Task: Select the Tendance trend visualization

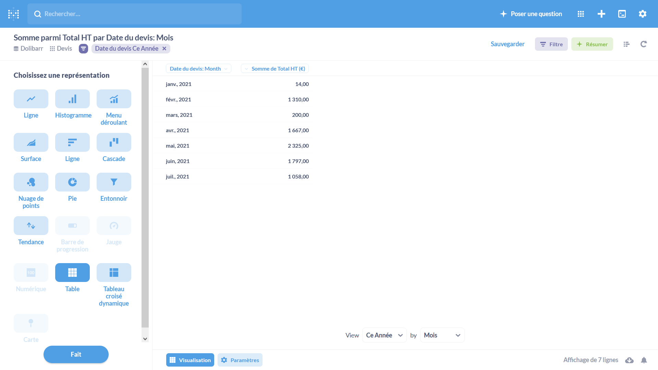Action: point(31,225)
